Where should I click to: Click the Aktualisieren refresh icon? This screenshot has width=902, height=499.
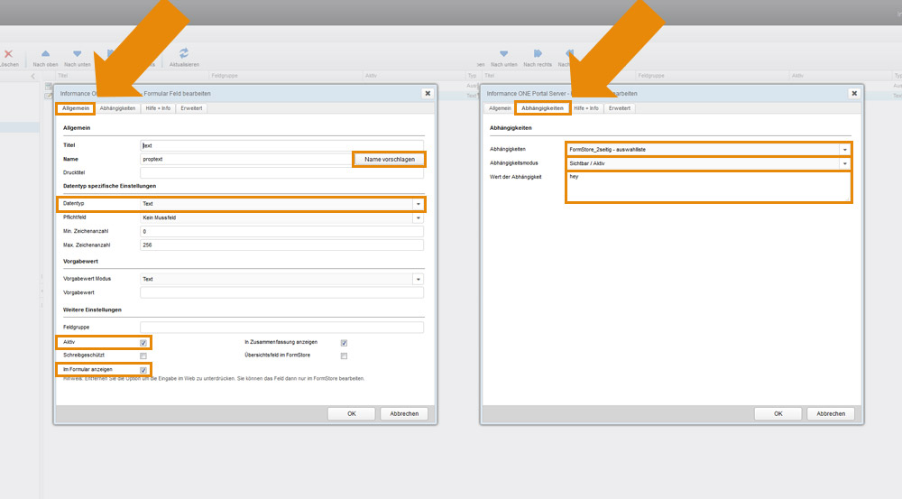click(x=184, y=54)
